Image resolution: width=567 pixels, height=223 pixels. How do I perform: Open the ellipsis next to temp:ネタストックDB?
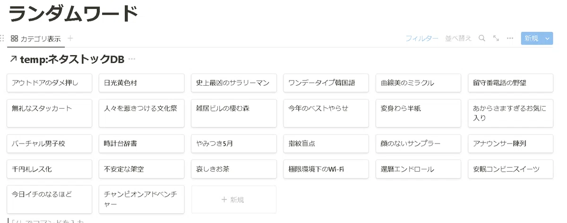coord(132,59)
